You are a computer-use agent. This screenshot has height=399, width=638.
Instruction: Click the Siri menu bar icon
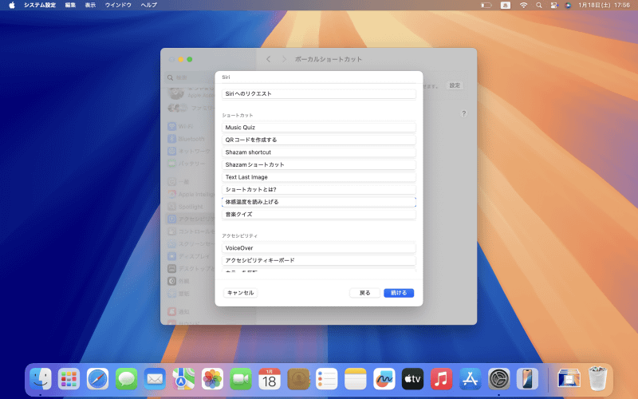click(568, 5)
